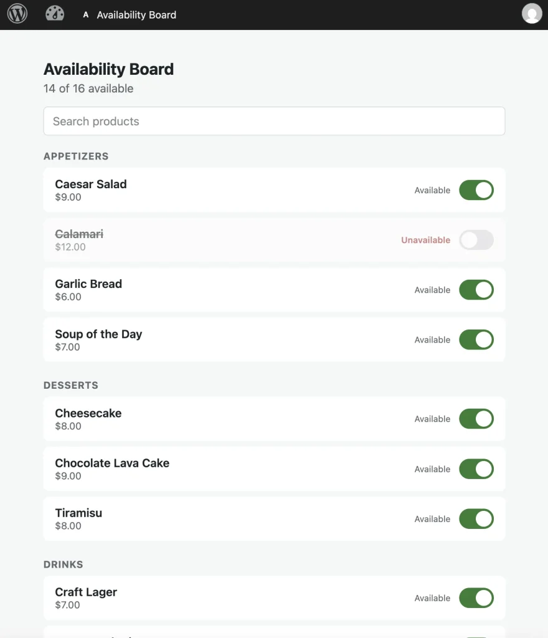Disable Chocolate Lava Cake availability
Viewport: 548px width, 638px height.
pos(476,469)
